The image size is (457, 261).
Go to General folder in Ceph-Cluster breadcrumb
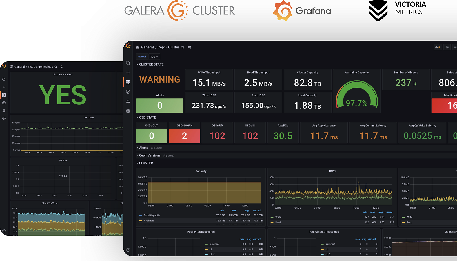148,47
